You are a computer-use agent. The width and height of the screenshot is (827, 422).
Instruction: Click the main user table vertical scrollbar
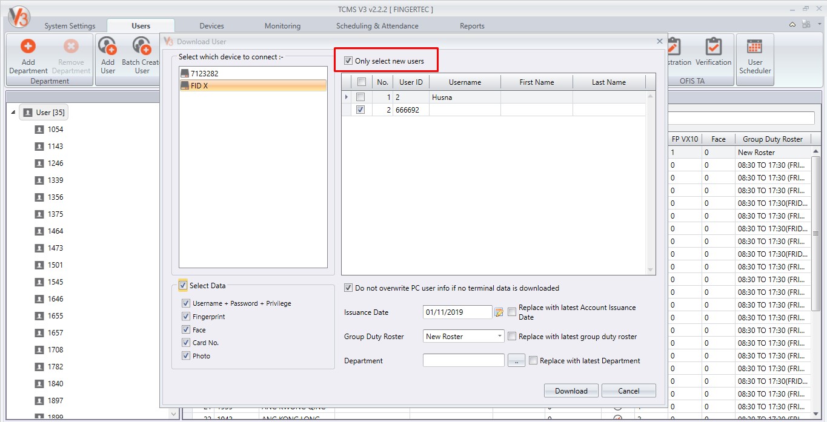pyautogui.click(x=815, y=233)
